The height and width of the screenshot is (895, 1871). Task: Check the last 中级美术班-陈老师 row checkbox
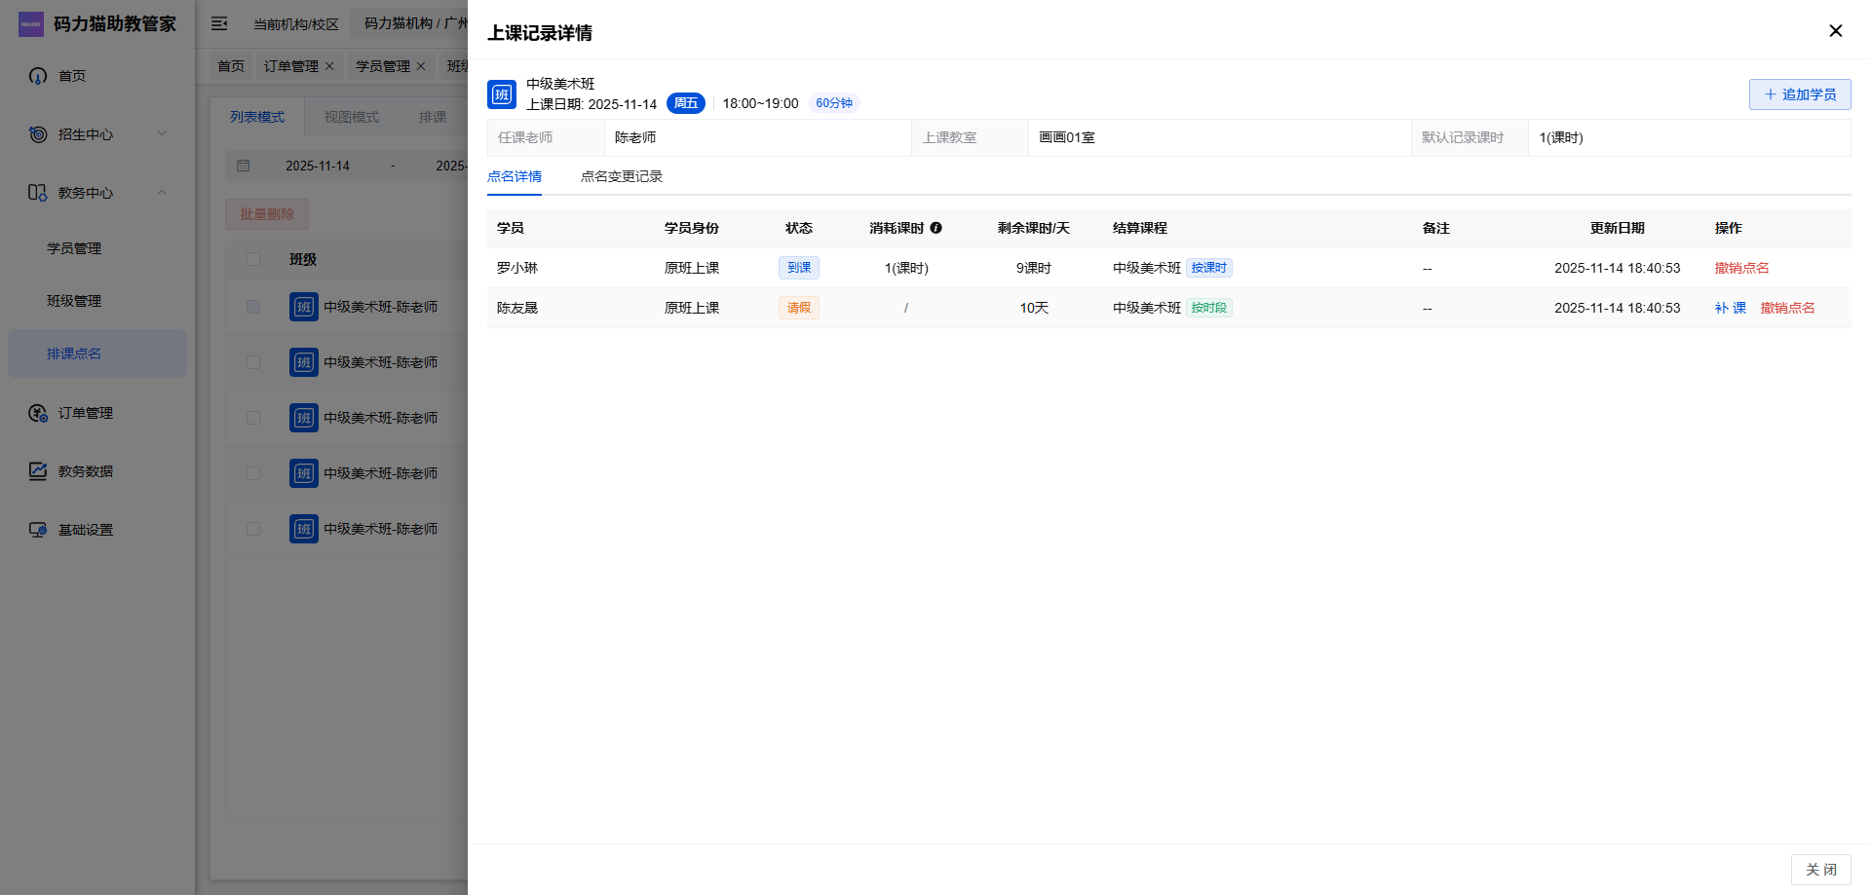click(253, 529)
